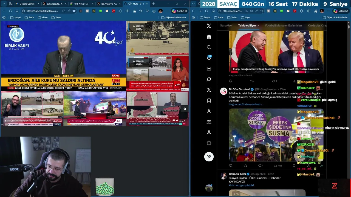Open Basın bookmarks folder in left browser
This screenshot has height=197, width=351.
pyautogui.click(x=29, y=17)
